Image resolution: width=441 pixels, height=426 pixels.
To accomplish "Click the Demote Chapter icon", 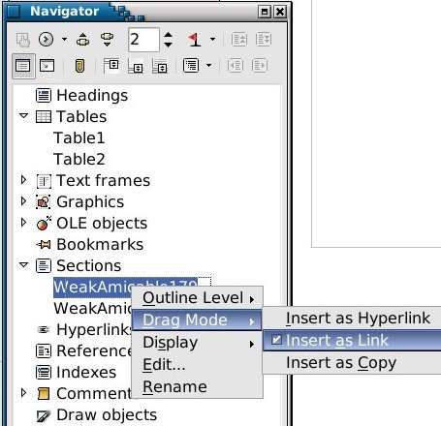I will tap(264, 40).
